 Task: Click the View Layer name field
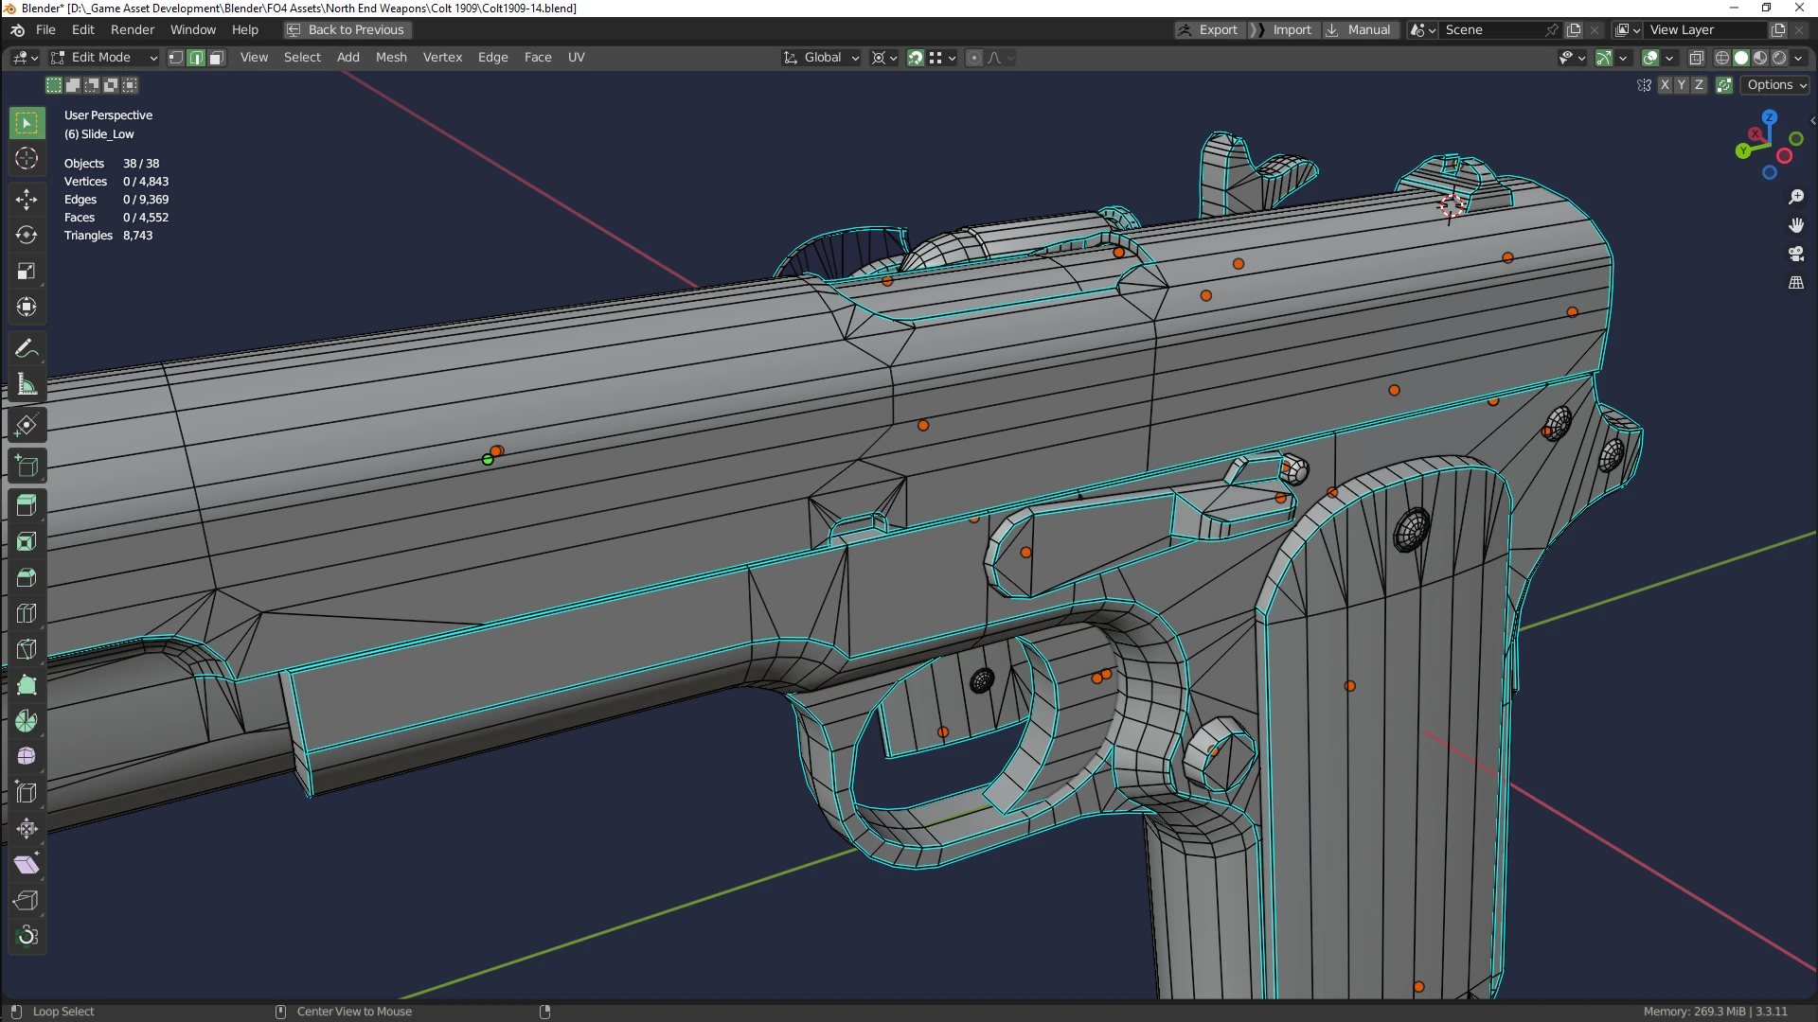coord(1707,30)
